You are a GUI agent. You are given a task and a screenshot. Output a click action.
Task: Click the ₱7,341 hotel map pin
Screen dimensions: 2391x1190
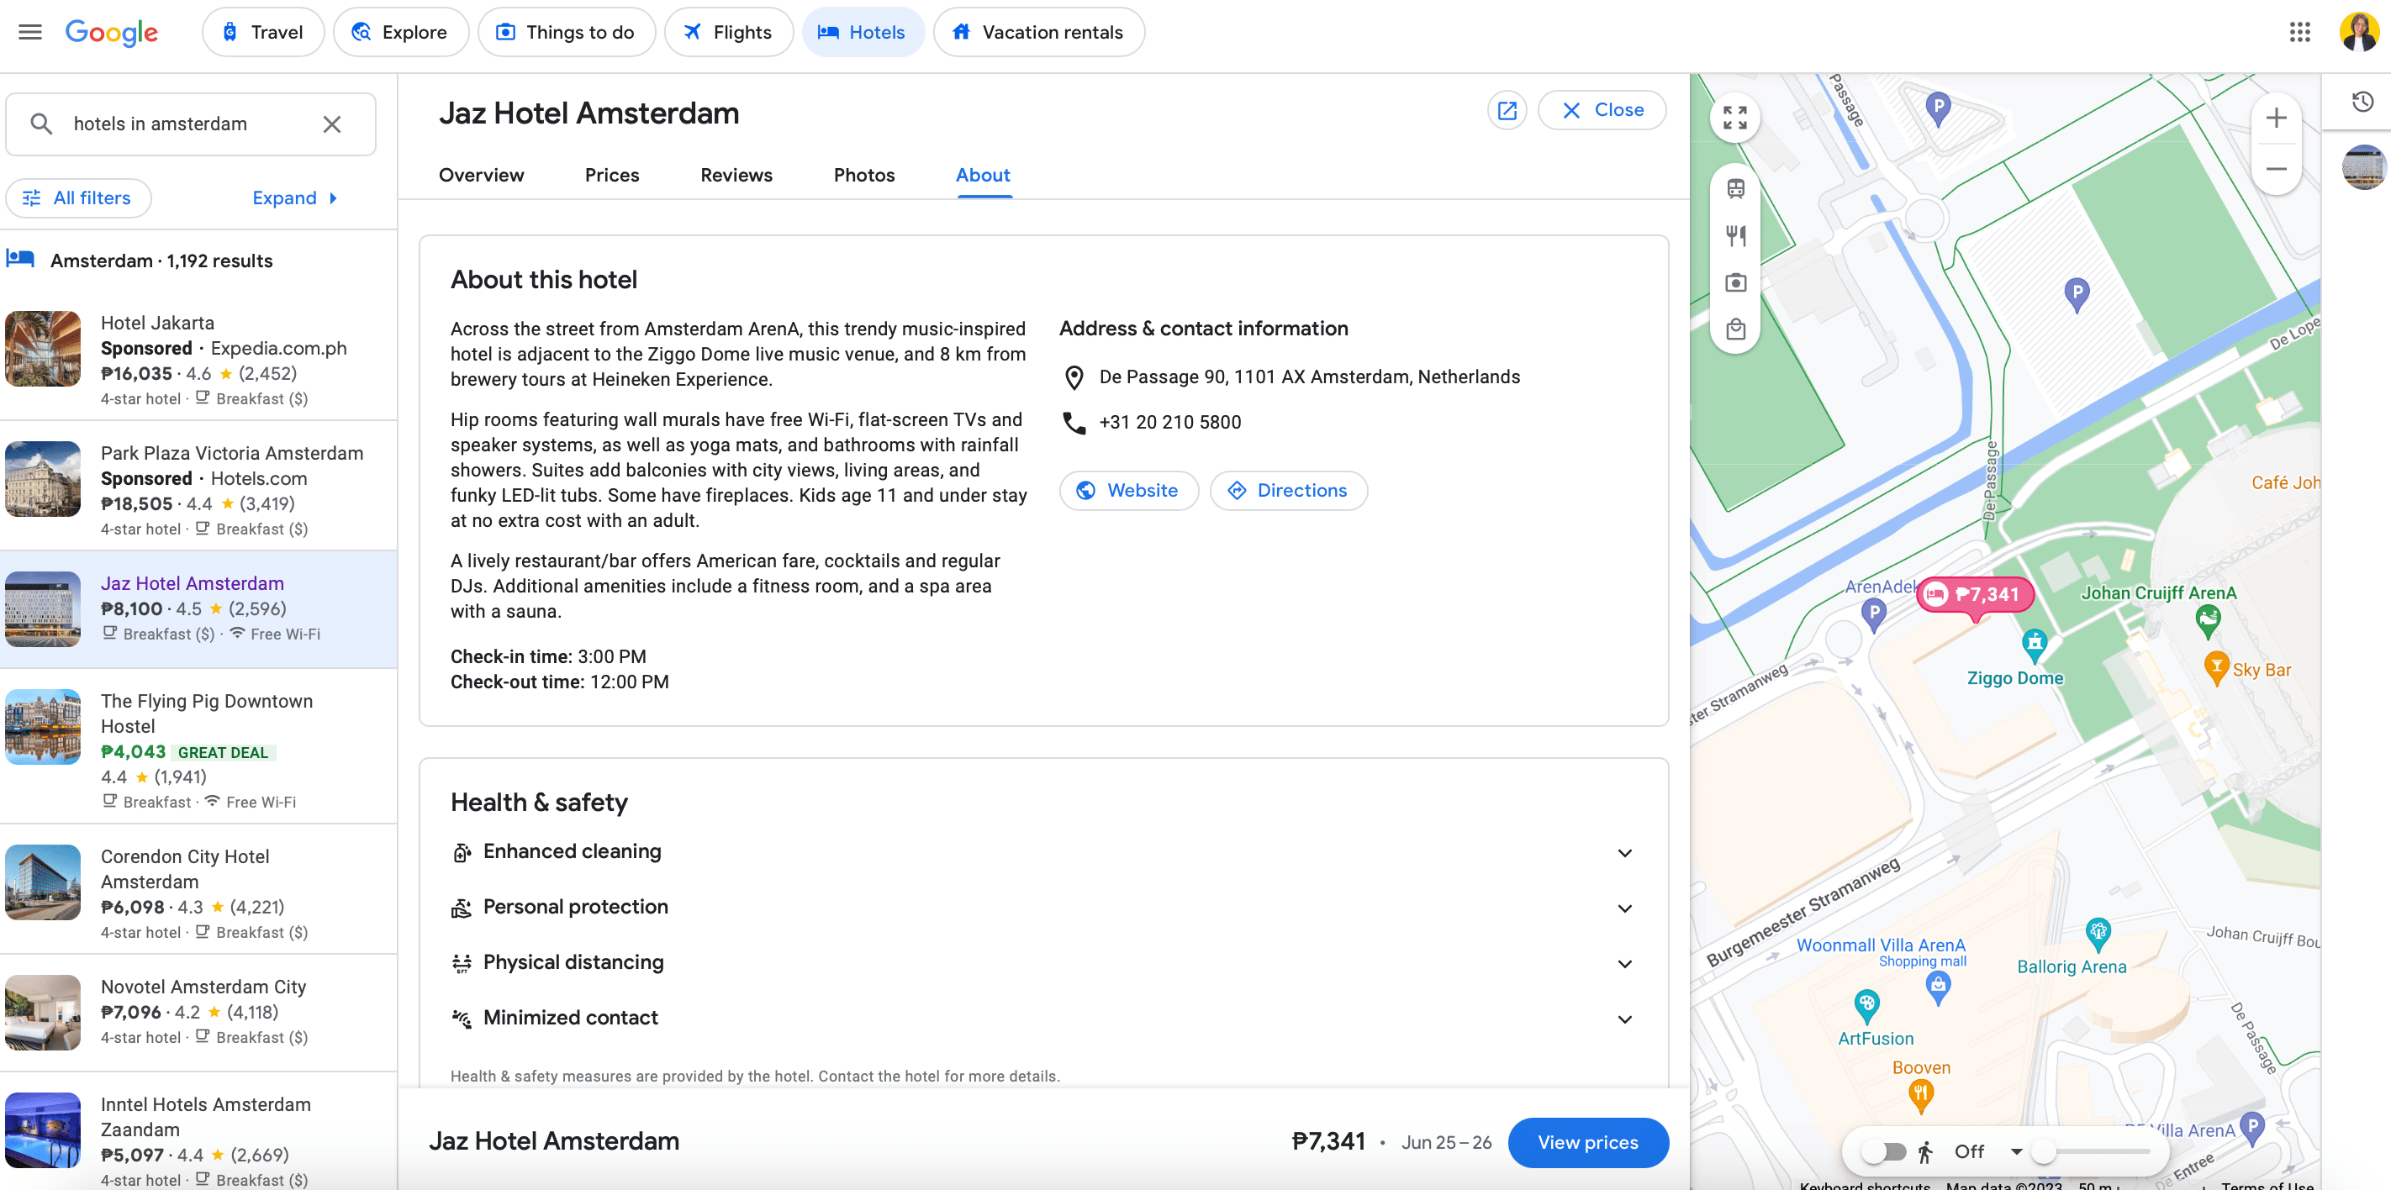coord(1974,594)
